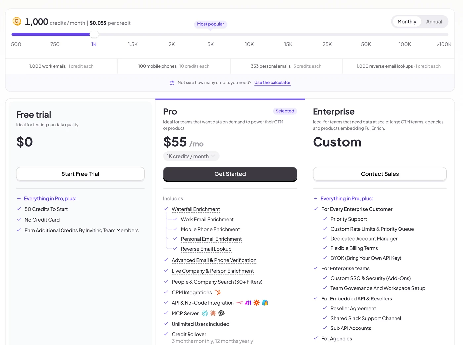The height and width of the screenshot is (345, 463).
Task: Click the Contact Sales button
Action: click(380, 174)
